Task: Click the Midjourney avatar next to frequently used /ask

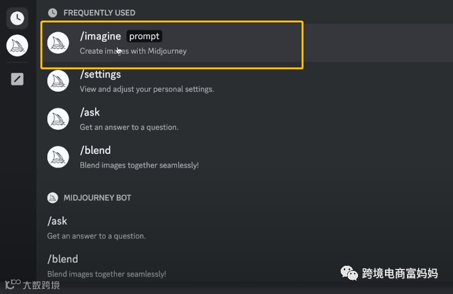Action: [x=58, y=119]
